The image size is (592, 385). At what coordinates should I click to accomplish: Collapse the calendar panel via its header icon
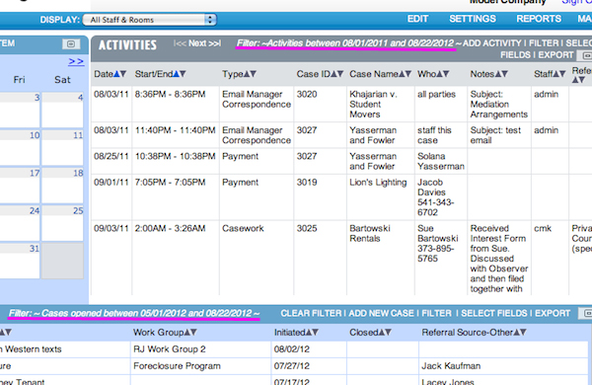[x=71, y=43]
